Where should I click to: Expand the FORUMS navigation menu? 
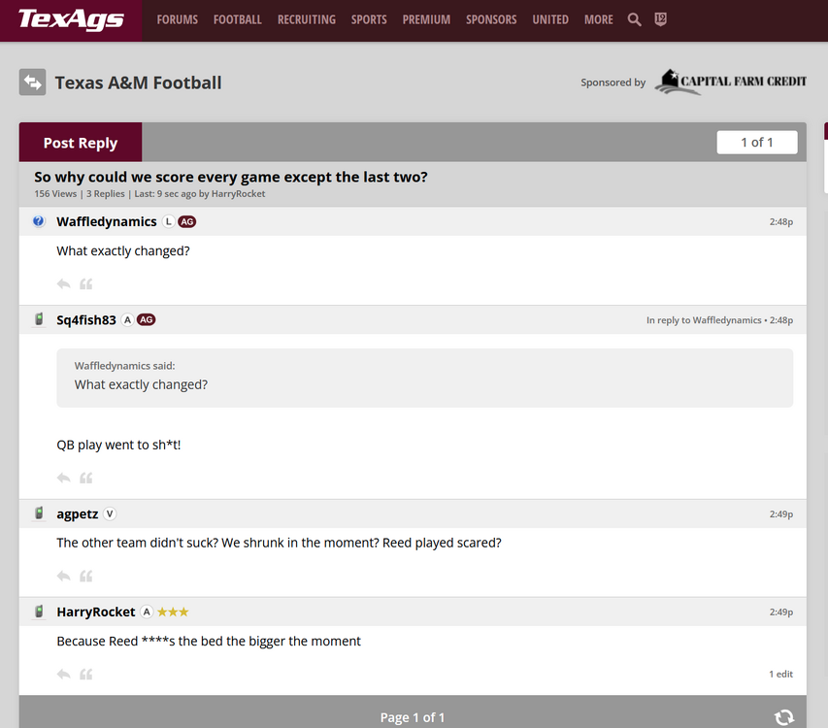177,19
